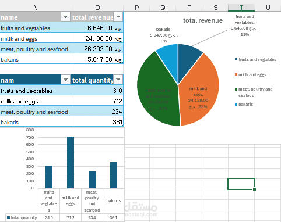This screenshot has width=281, height=222.
Task: Click the 'name' table header cell
Action: pyautogui.click(x=36, y=17)
